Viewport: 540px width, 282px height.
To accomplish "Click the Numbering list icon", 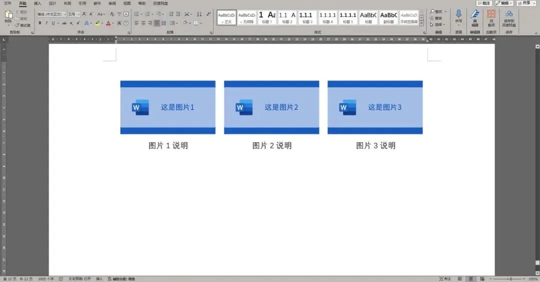I will coord(147,14).
